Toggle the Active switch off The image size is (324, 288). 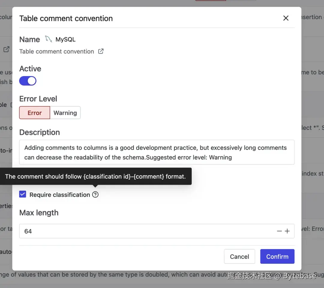tap(28, 81)
